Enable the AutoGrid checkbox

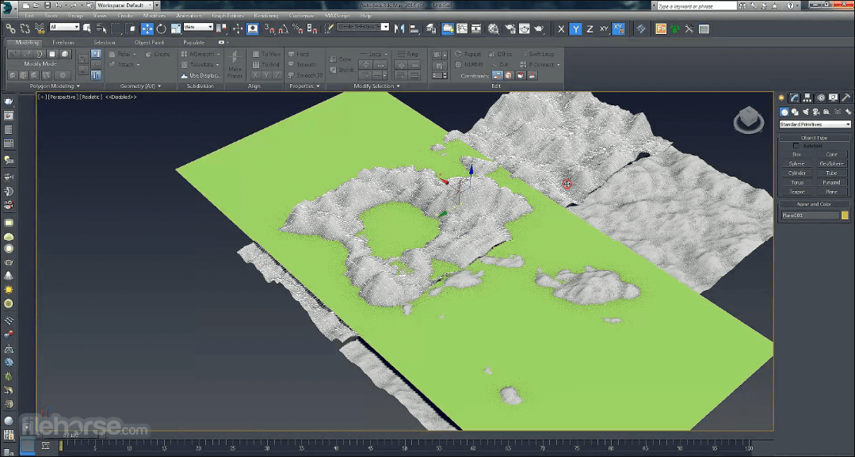tap(796, 147)
